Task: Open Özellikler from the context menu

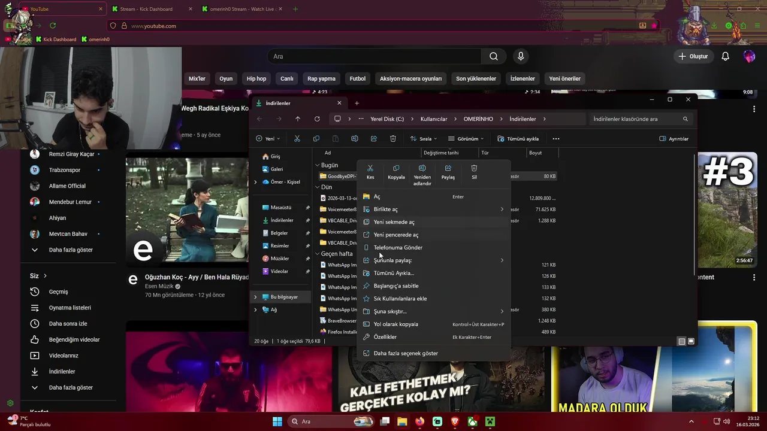Action: 435,337
